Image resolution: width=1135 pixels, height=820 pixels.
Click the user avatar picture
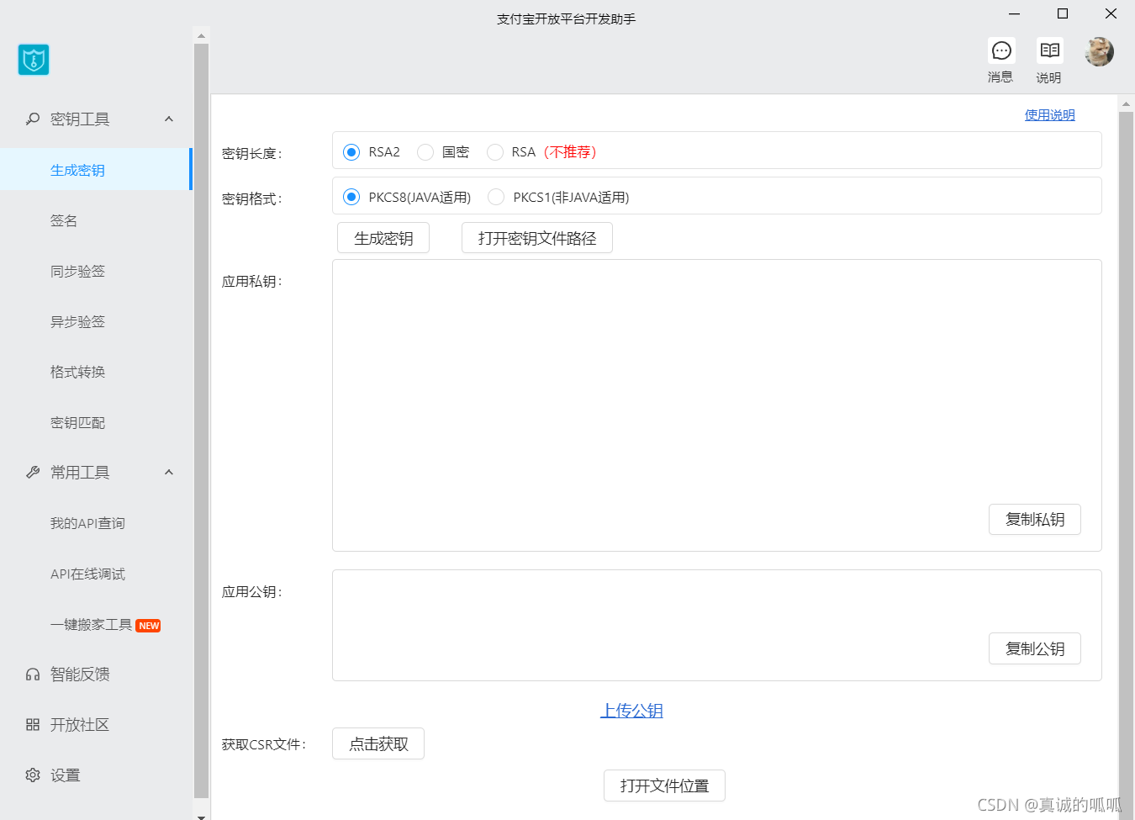pyautogui.click(x=1099, y=52)
